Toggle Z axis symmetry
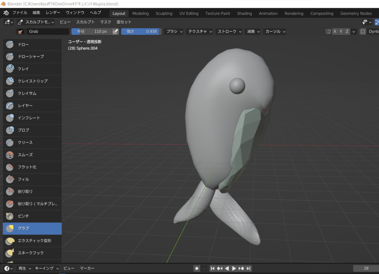The width and height of the screenshot is (379, 274). [347, 32]
